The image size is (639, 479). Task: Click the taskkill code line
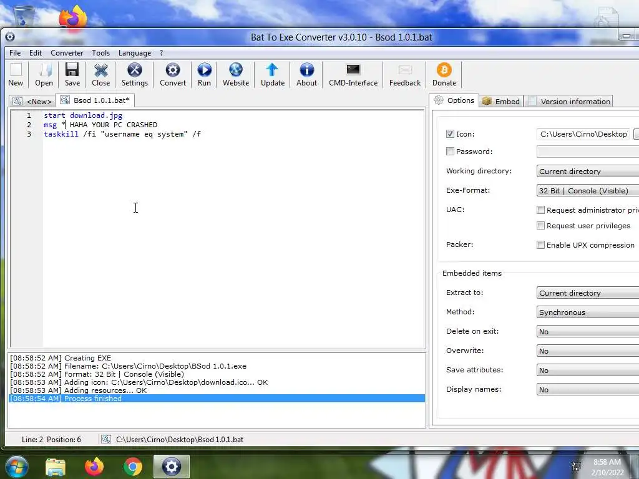tap(122, 134)
